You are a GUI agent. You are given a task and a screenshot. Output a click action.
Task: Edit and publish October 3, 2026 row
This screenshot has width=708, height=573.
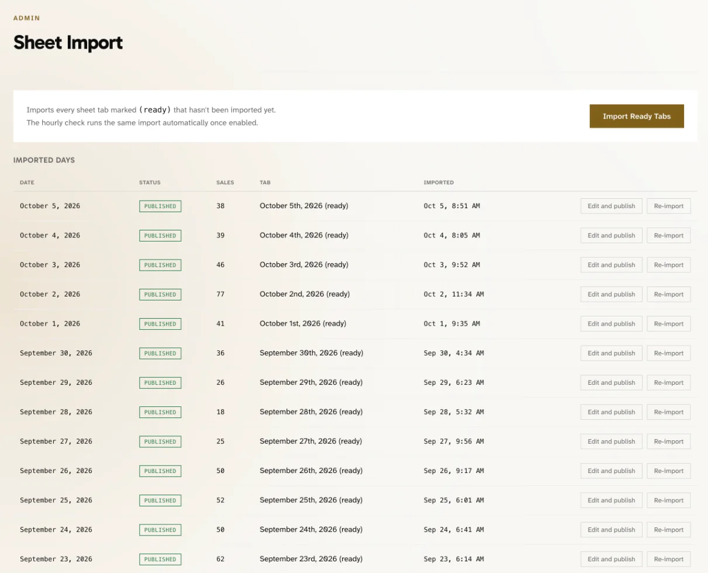tap(611, 265)
